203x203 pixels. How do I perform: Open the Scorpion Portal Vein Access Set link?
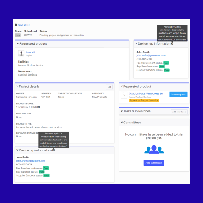146,93
